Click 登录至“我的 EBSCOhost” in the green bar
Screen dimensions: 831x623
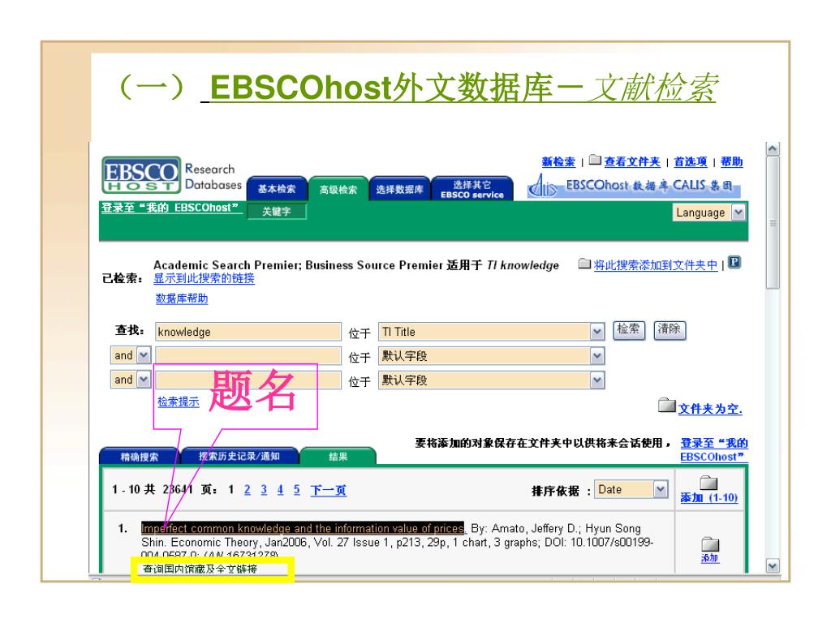pos(170,208)
